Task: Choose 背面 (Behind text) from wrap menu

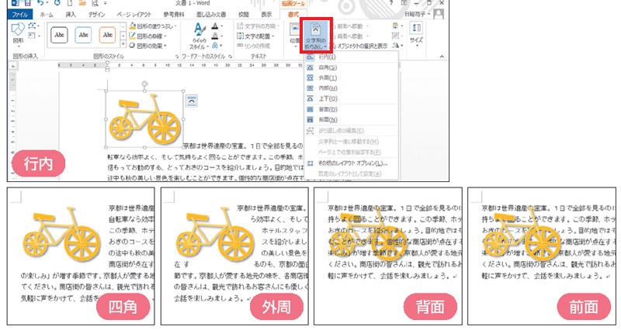Action: [x=327, y=109]
